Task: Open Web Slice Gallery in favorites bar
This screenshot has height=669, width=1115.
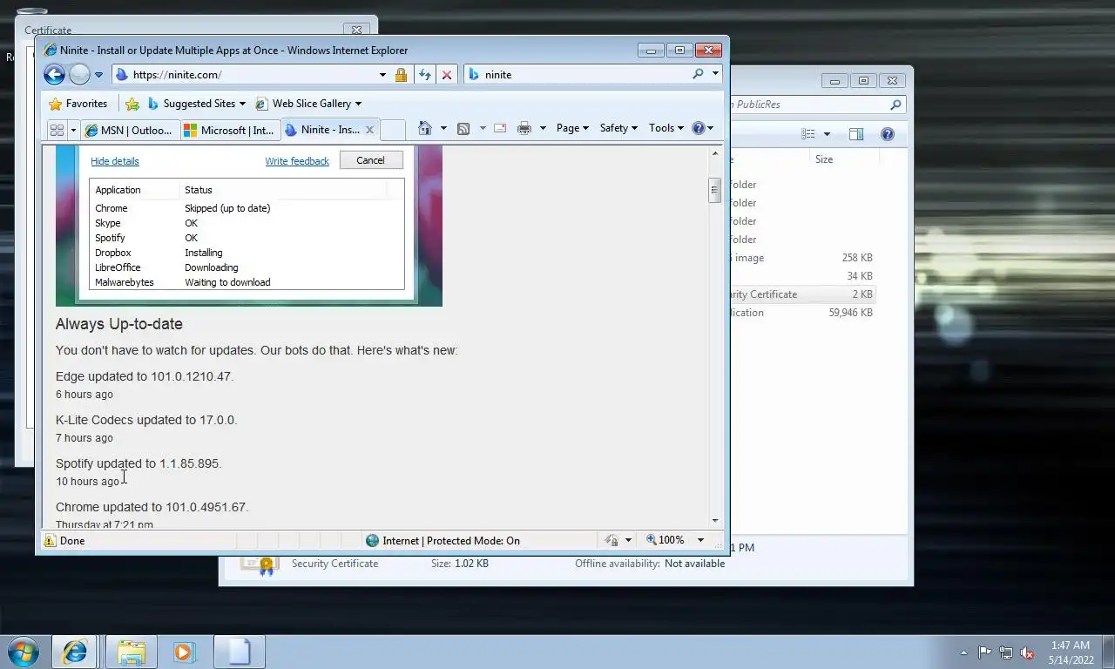Action: [308, 104]
